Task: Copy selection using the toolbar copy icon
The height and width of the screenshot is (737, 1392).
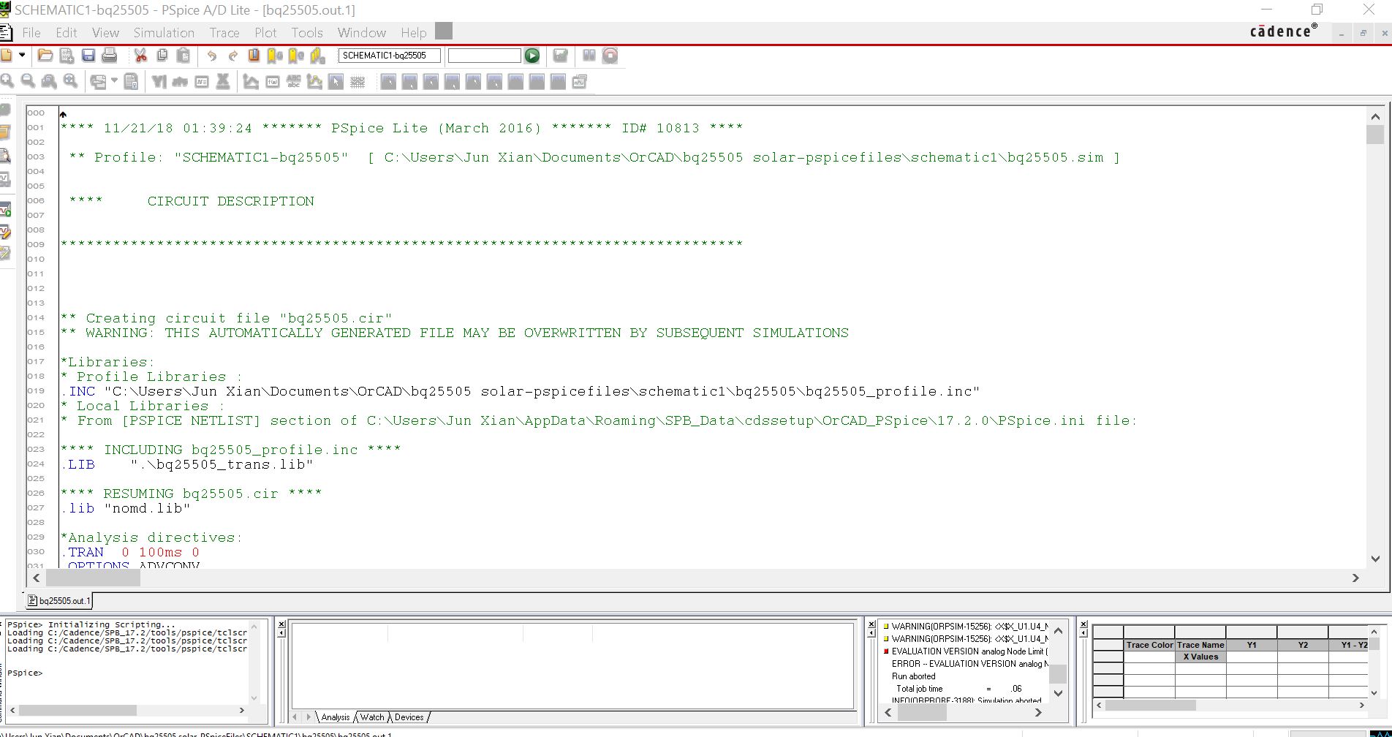Action: coord(162,56)
